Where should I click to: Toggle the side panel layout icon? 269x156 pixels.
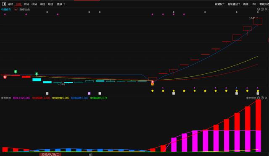coord(4,4)
